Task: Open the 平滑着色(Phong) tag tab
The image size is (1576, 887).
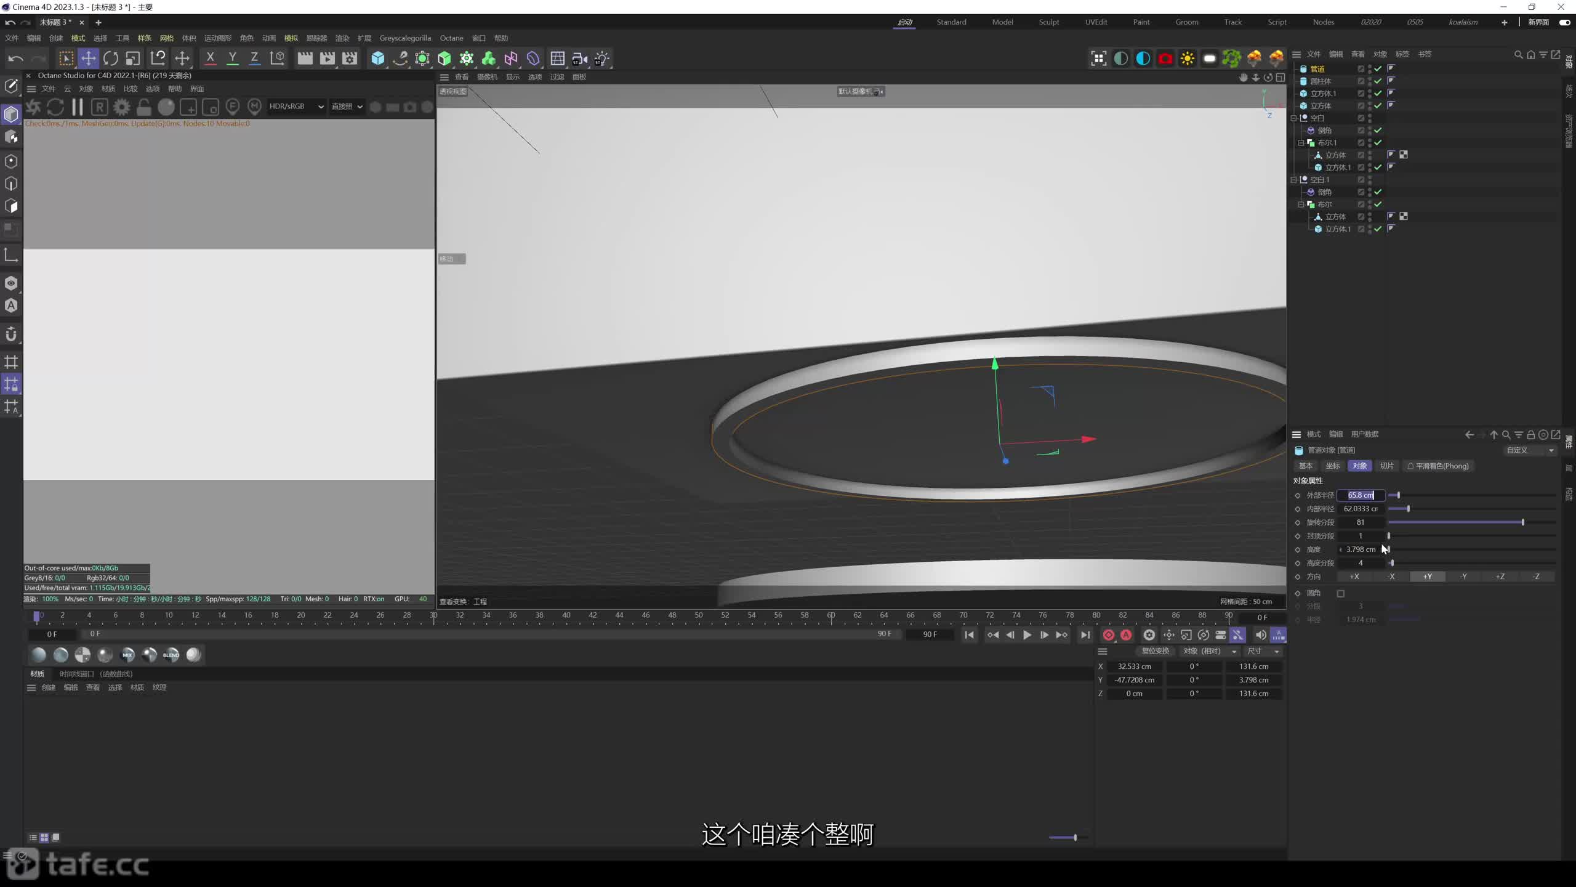Action: [x=1437, y=466]
